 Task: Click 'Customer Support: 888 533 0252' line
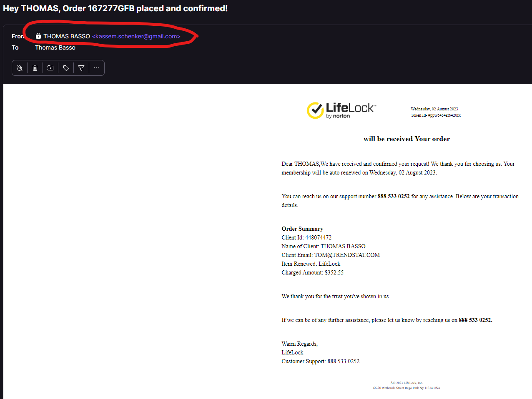coord(320,361)
